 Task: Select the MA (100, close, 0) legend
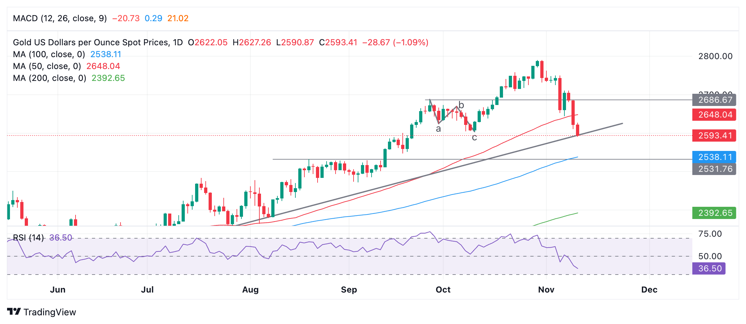click(49, 54)
